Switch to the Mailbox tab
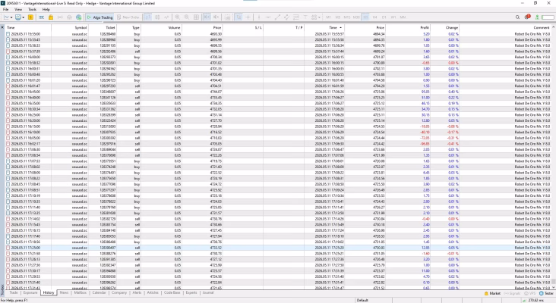Screen dimensions: 556x303 click(81, 292)
